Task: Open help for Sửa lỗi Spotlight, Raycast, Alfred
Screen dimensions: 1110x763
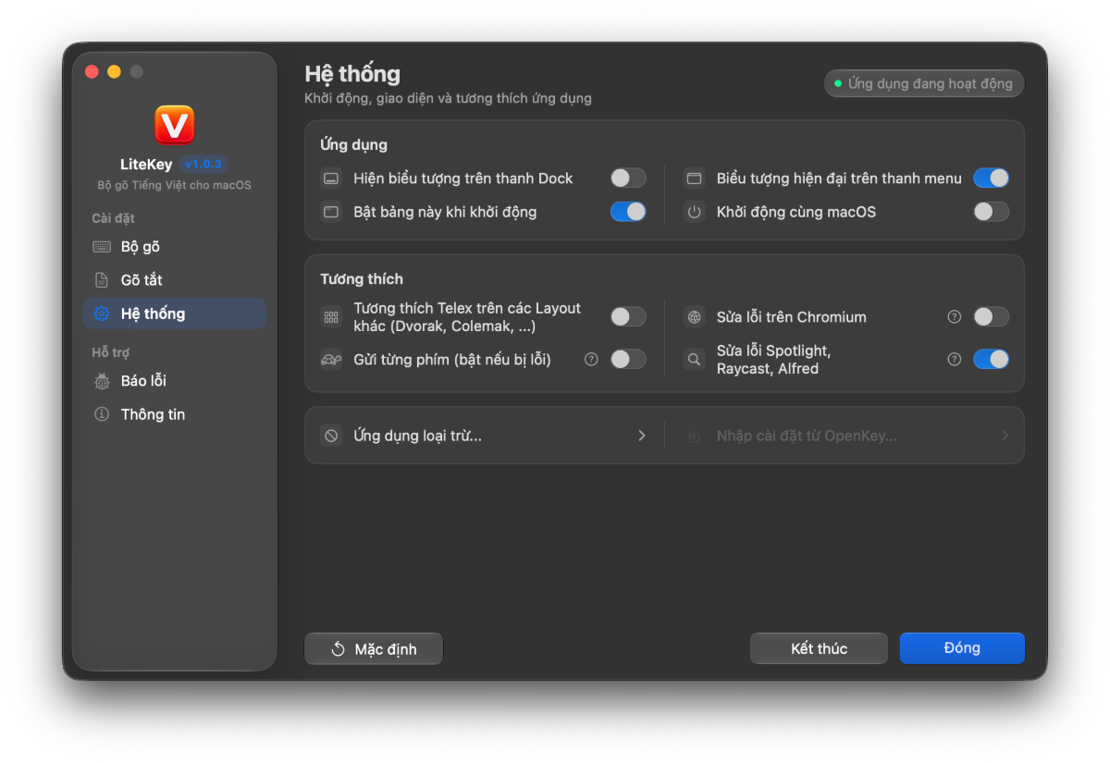Action: click(x=955, y=359)
